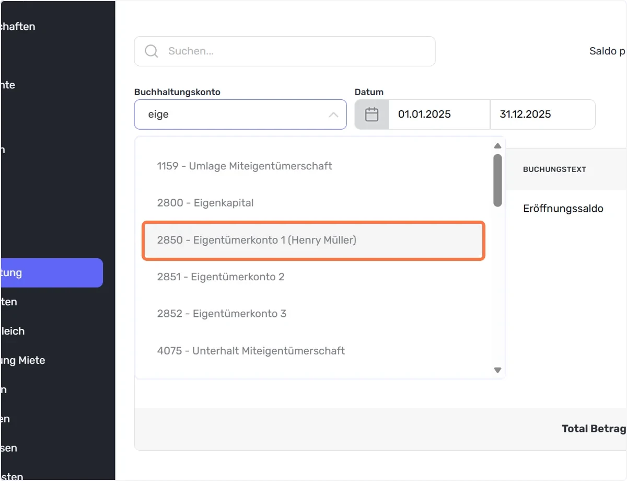Choose 2851 - Eigentümerkonto 2
This screenshot has height=481, width=627.
(x=313, y=277)
